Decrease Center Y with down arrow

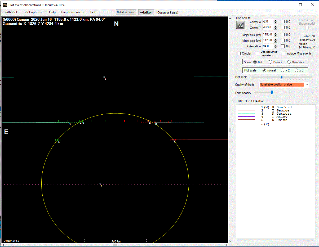[276, 29]
